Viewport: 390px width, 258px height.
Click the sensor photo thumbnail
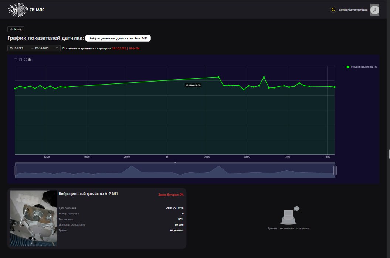[x=33, y=218]
